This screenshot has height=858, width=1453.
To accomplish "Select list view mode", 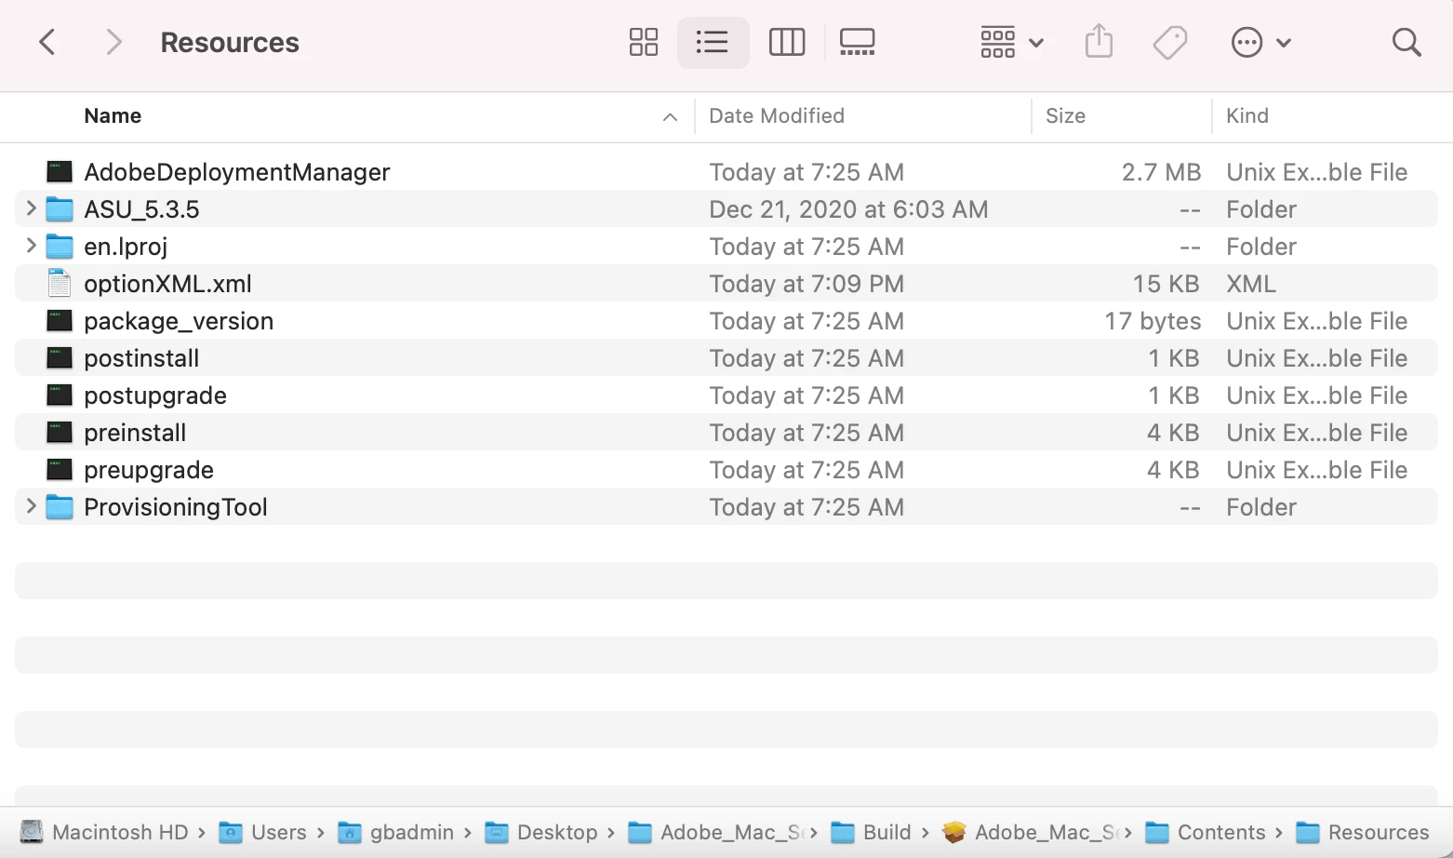I will pos(713,42).
